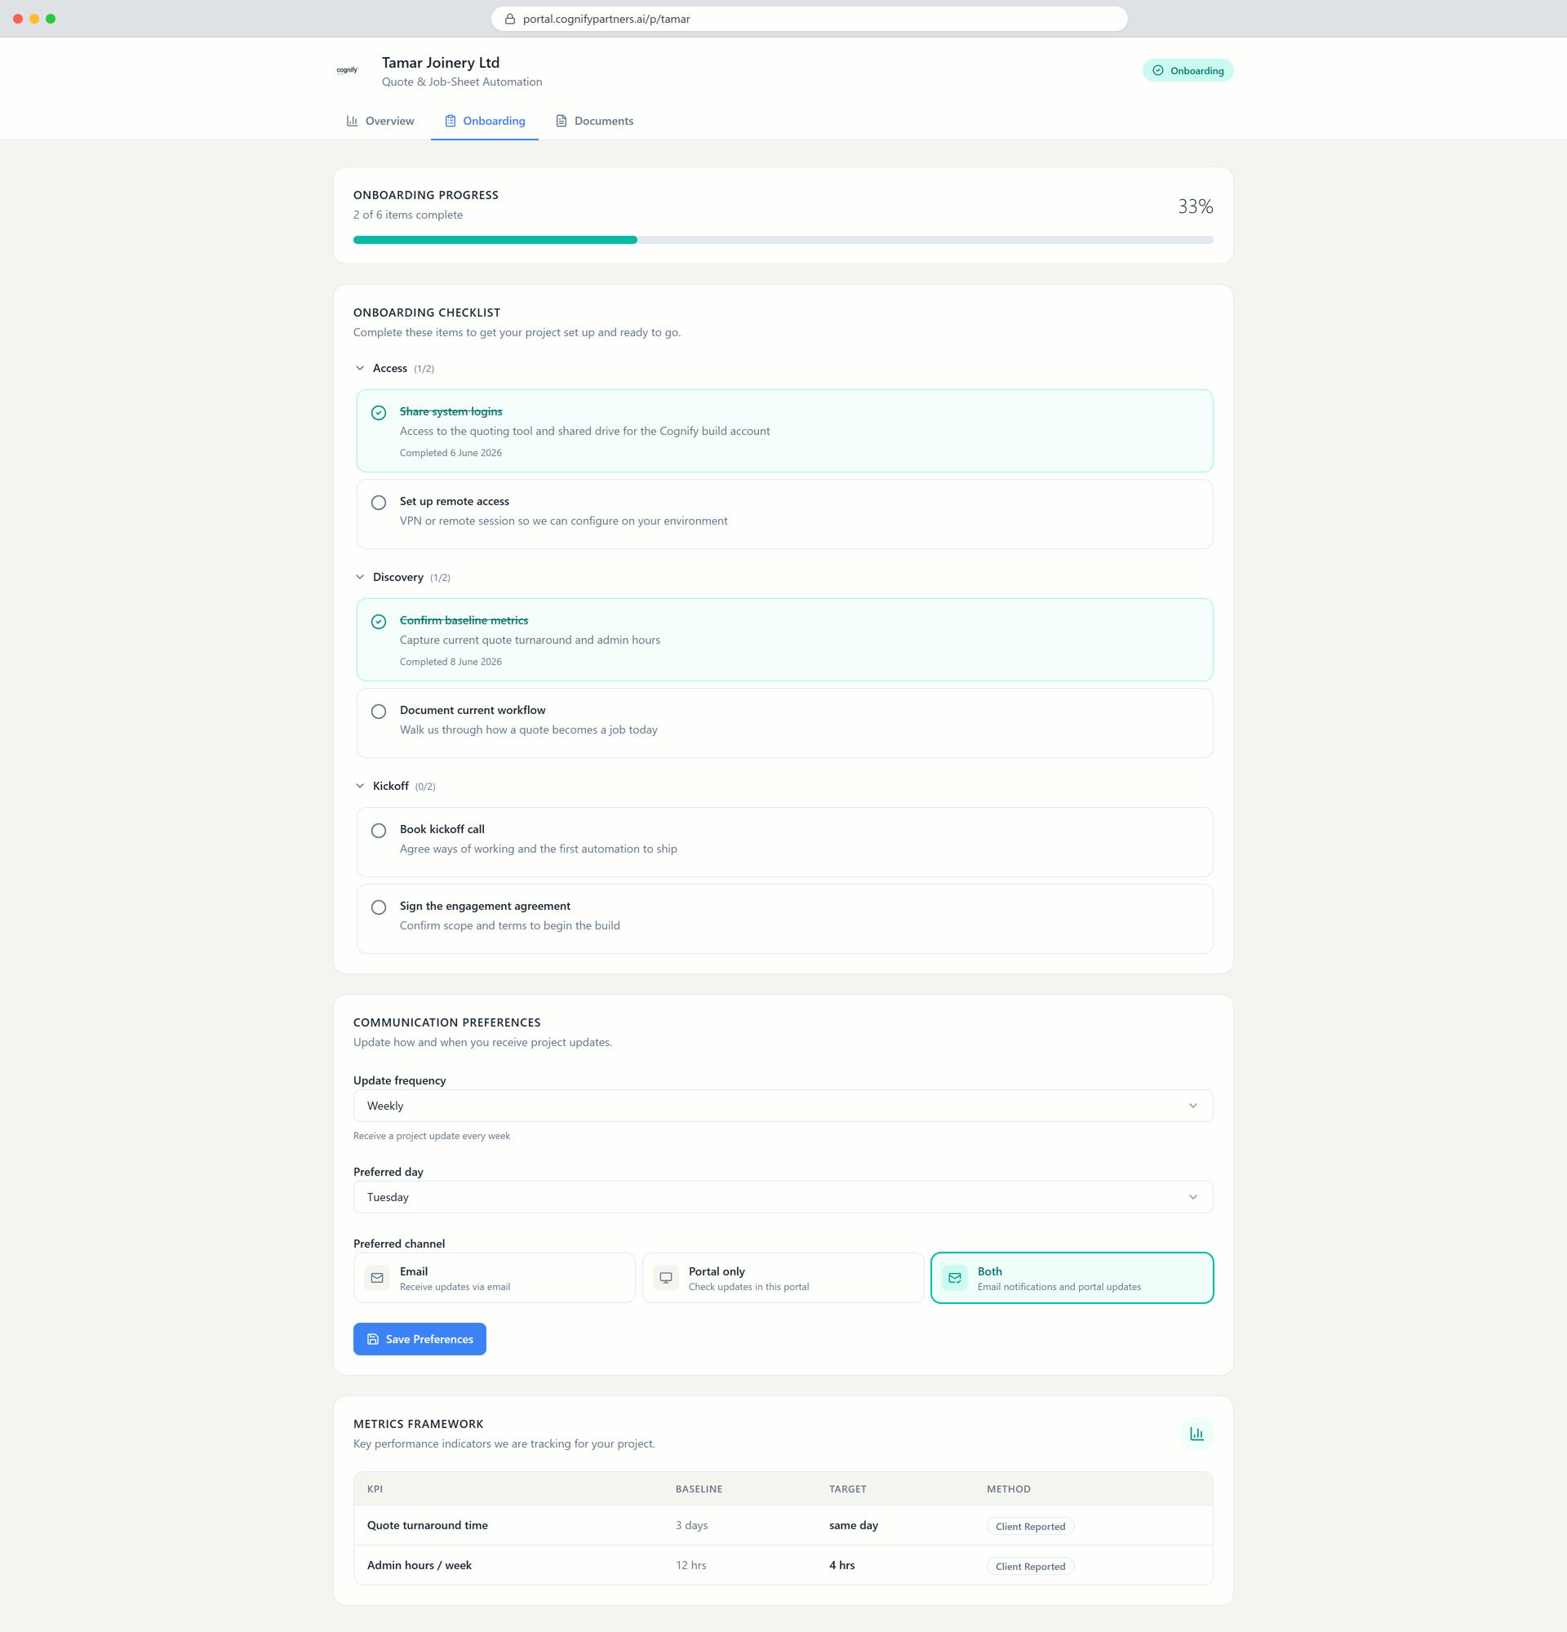Click Receive a project update every week
The image size is (1567, 1632).
coord(431,1136)
